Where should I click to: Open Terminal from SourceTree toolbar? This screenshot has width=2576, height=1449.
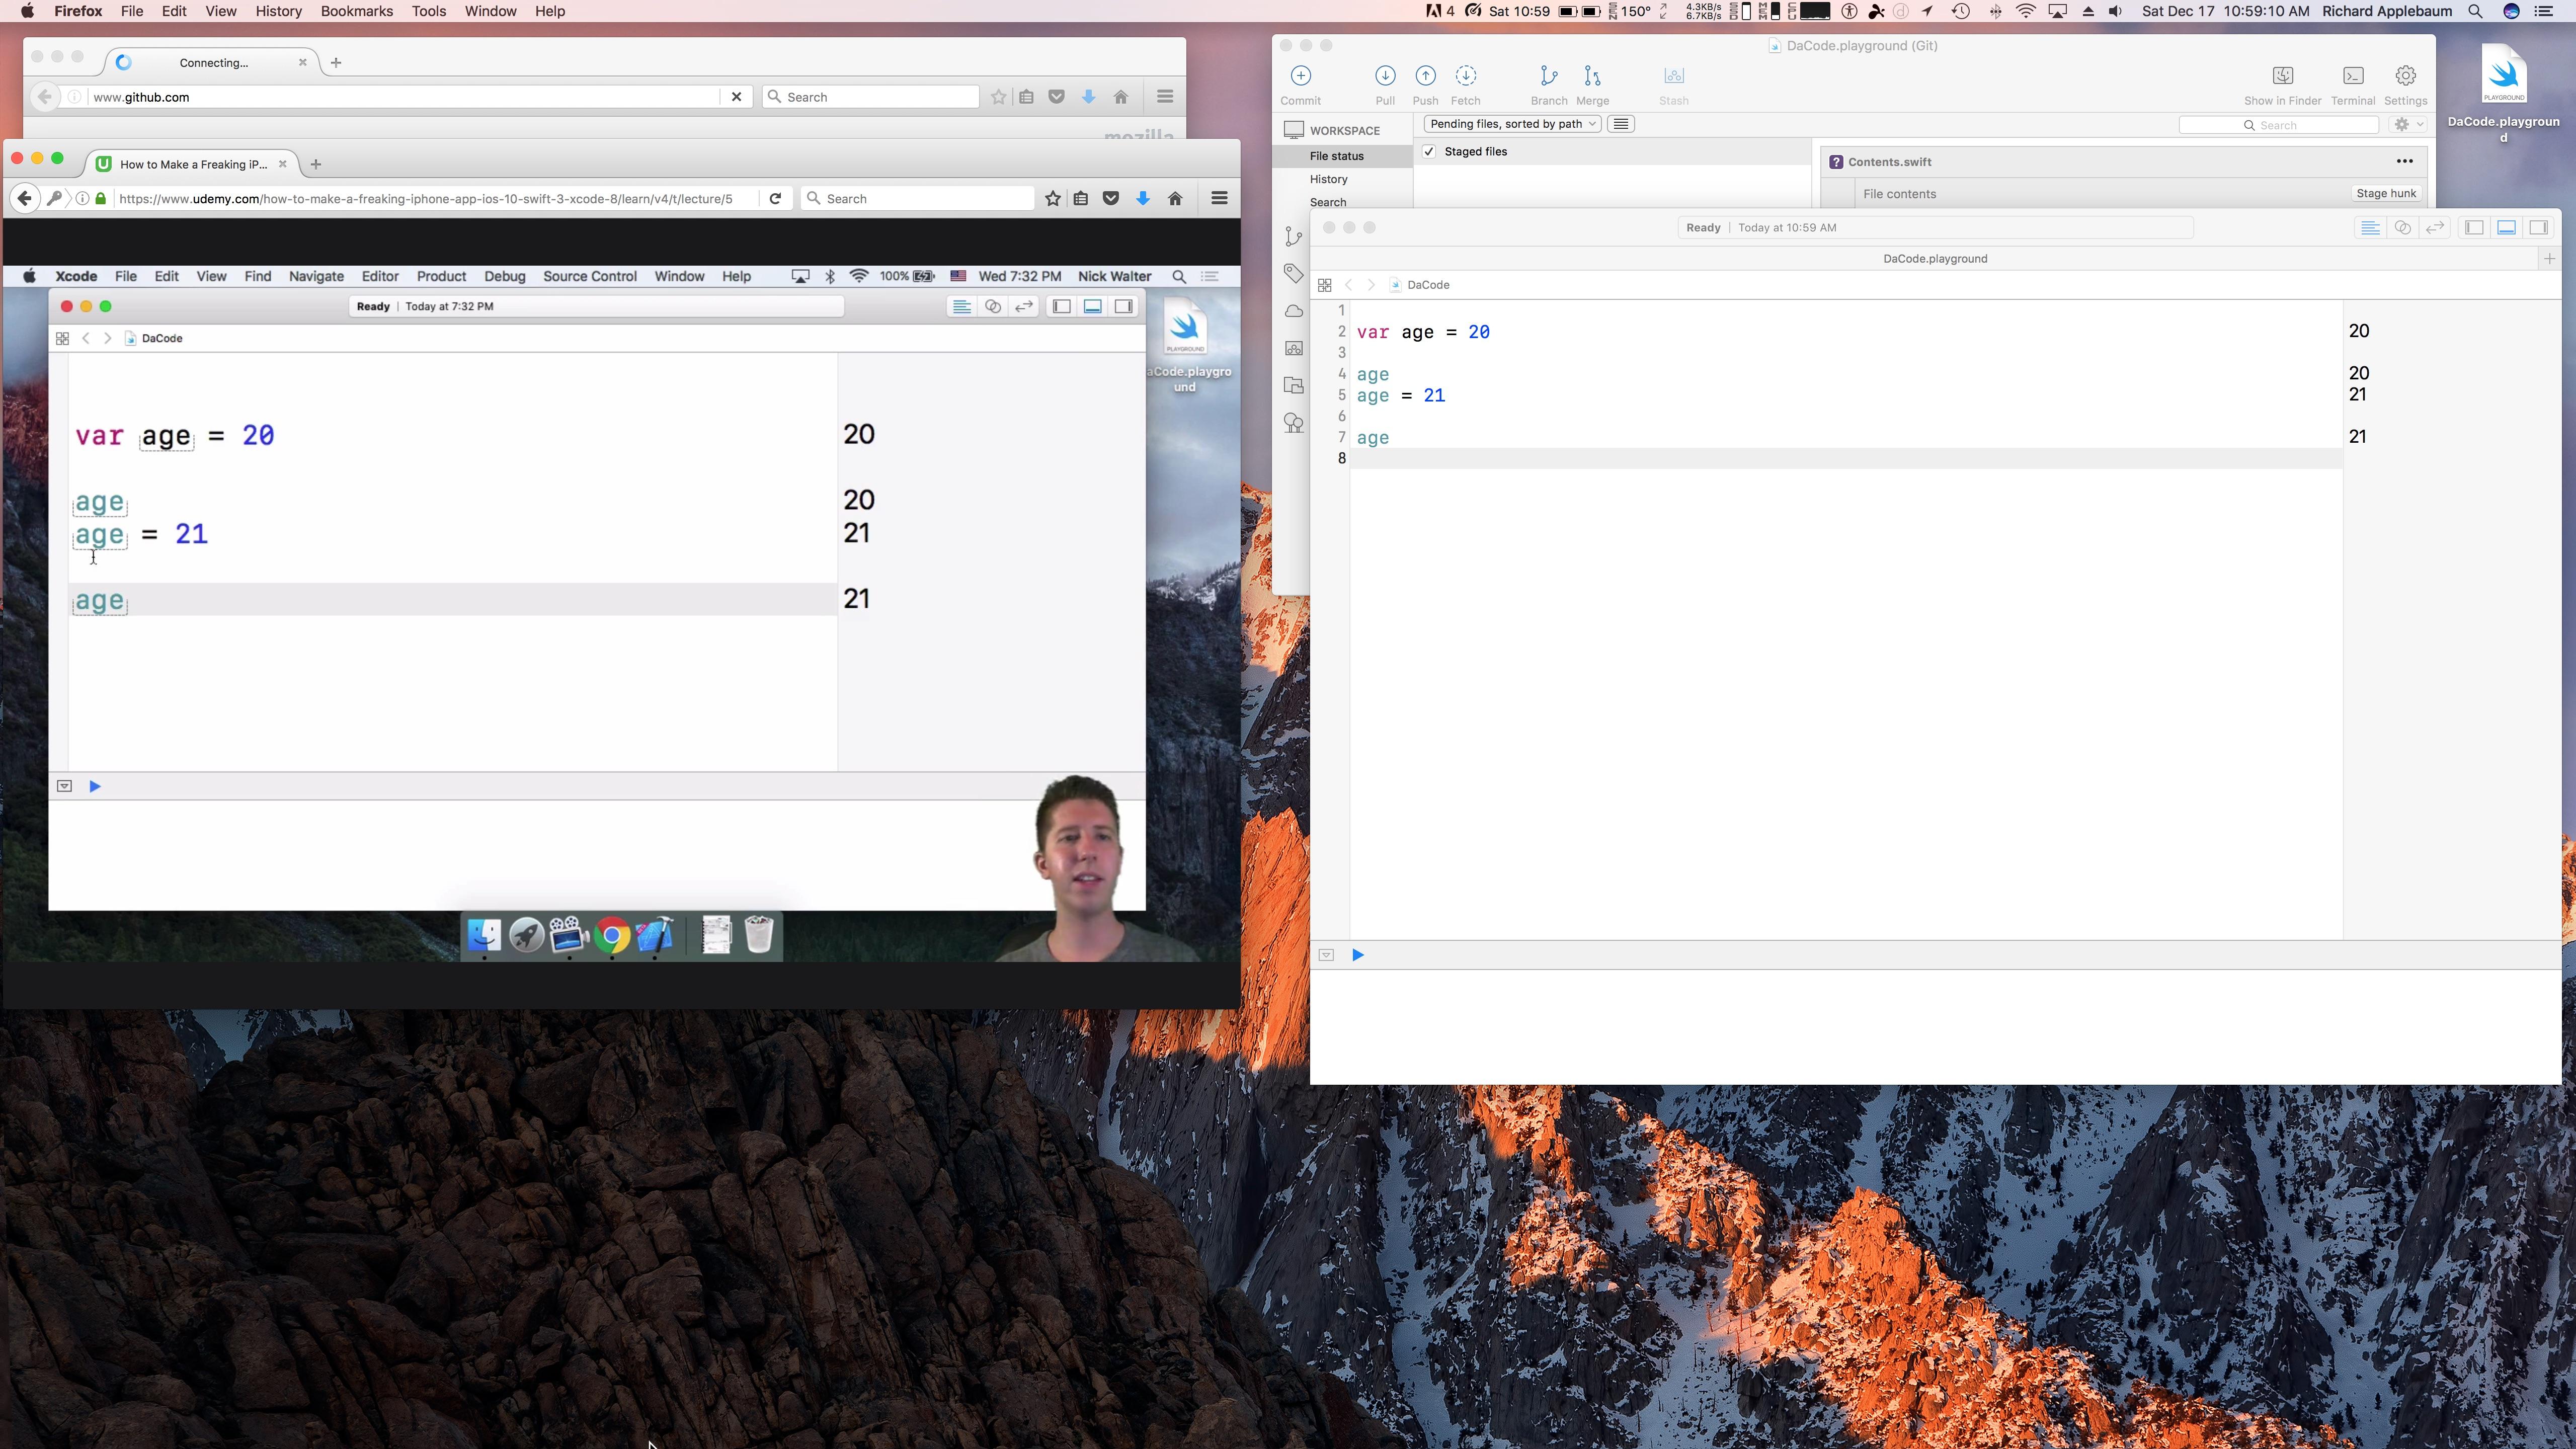[x=2353, y=76]
